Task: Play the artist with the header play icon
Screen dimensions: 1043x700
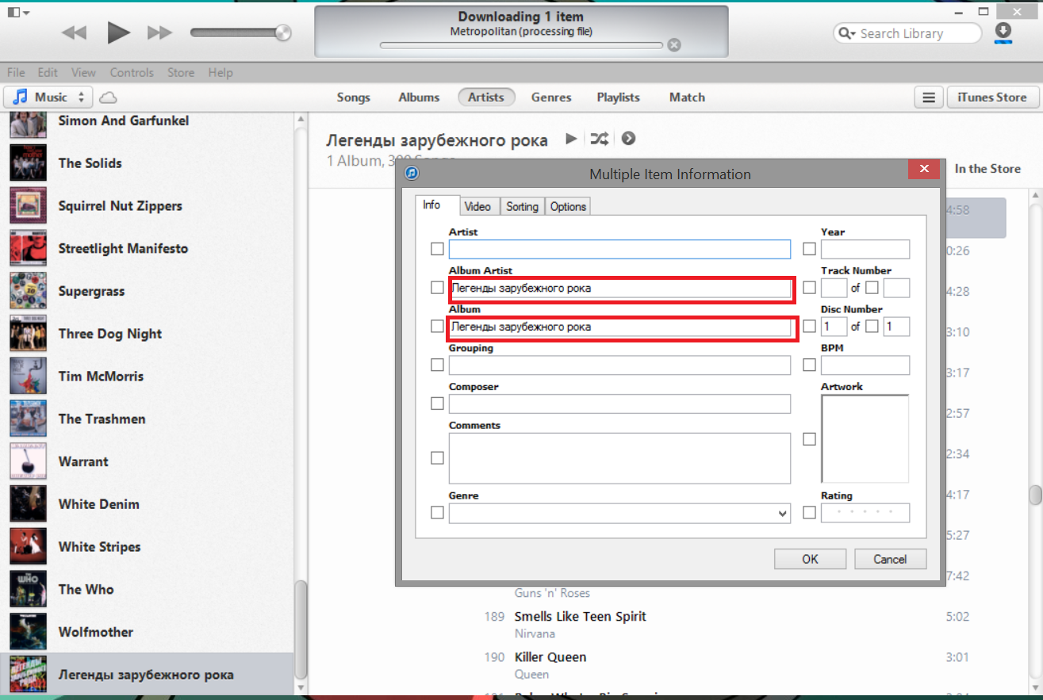Action: [571, 139]
